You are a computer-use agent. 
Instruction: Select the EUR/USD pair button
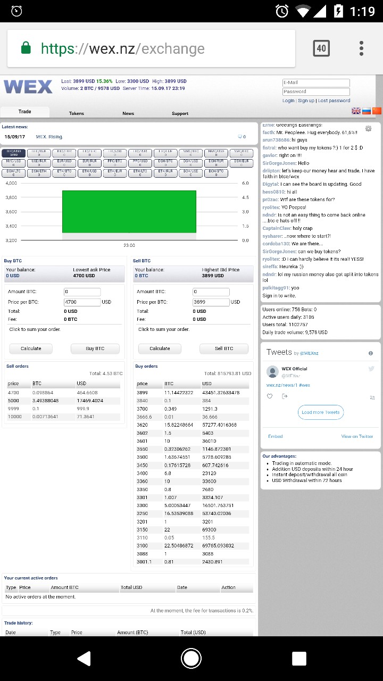[x=64, y=163]
